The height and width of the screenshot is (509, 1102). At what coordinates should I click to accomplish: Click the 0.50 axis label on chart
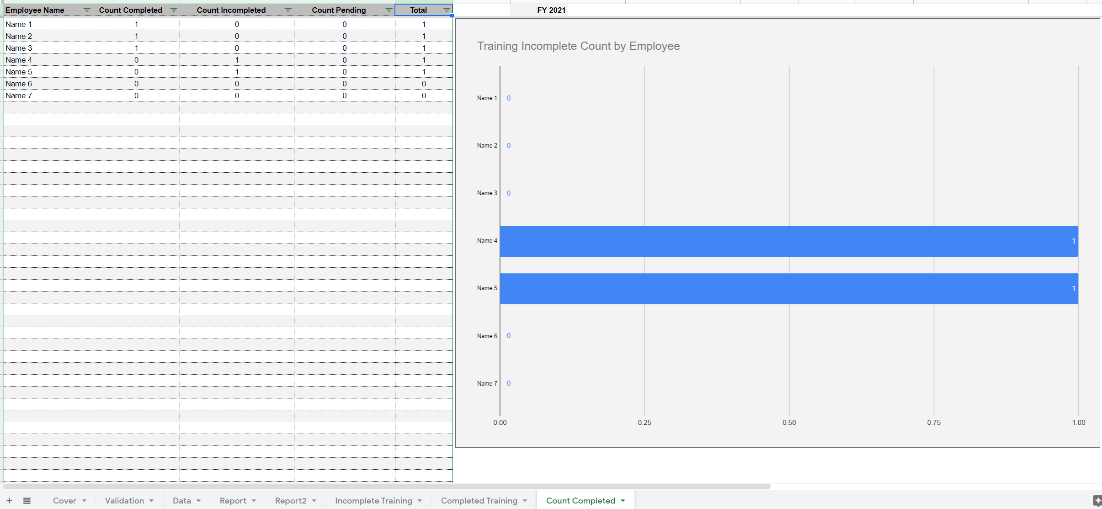pyautogui.click(x=789, y=423)
